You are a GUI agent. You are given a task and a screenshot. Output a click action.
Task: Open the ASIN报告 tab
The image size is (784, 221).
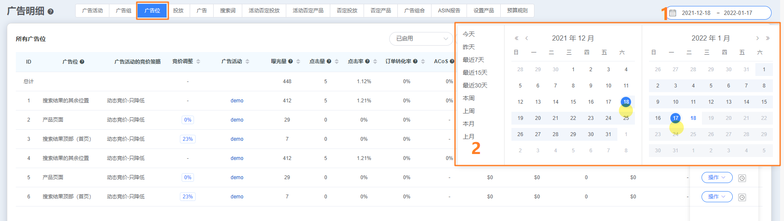pos(449,11)
